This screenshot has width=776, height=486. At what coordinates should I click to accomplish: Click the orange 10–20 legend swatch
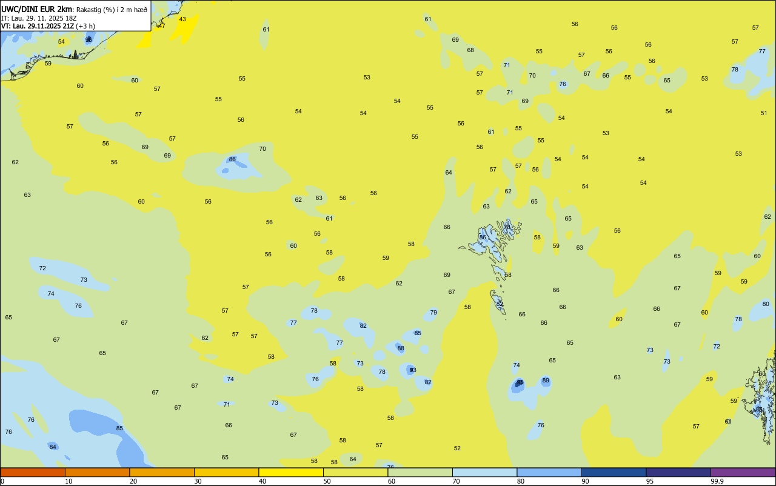[x=97, y=472]
